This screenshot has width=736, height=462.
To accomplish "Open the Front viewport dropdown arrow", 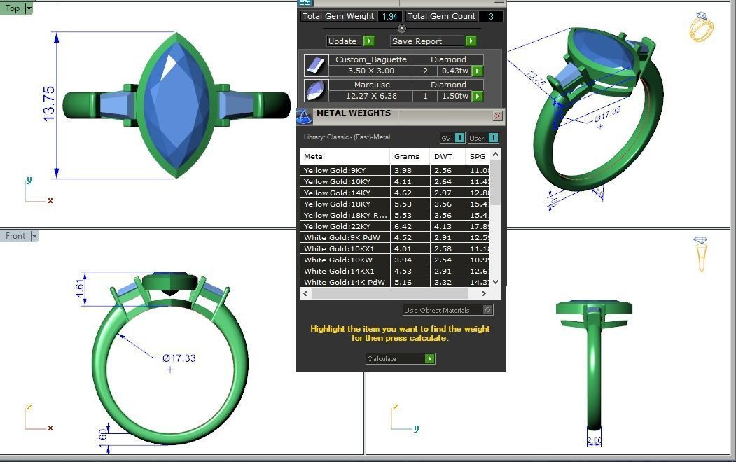I will 34,236.
